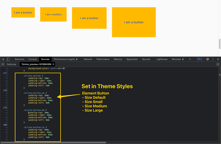Click the third yellow 'I am a button'
This screenshot has height=144, width=221.
89,18
